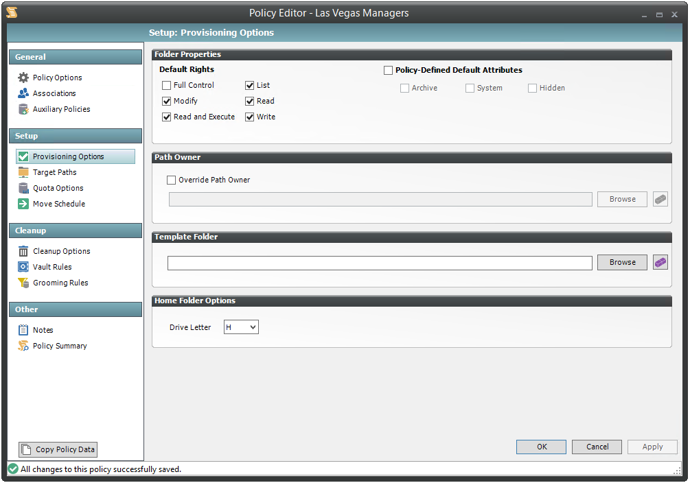690x483 pixels.
Task: Uncheck the Write right
Action: (249, 117)
